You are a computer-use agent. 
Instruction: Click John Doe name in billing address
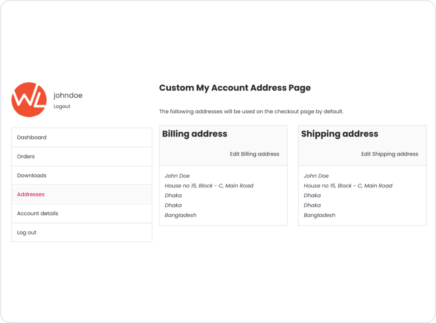[177, 176]
